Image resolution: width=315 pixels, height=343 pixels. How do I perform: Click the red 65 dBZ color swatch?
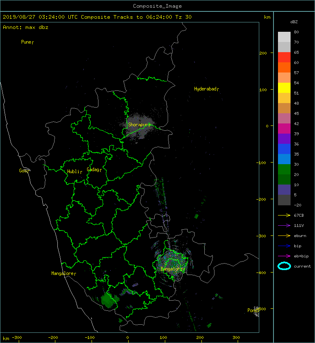point(284,57)
